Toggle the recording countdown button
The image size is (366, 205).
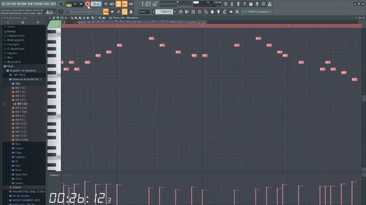coord(118,4)
